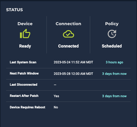137x127 pixels.
Task: Click '3 days from now' beside Next Patch Window
Action: pos(114,74)
